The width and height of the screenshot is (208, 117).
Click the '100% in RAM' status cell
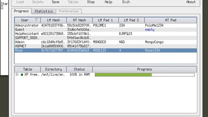(80, 74)
